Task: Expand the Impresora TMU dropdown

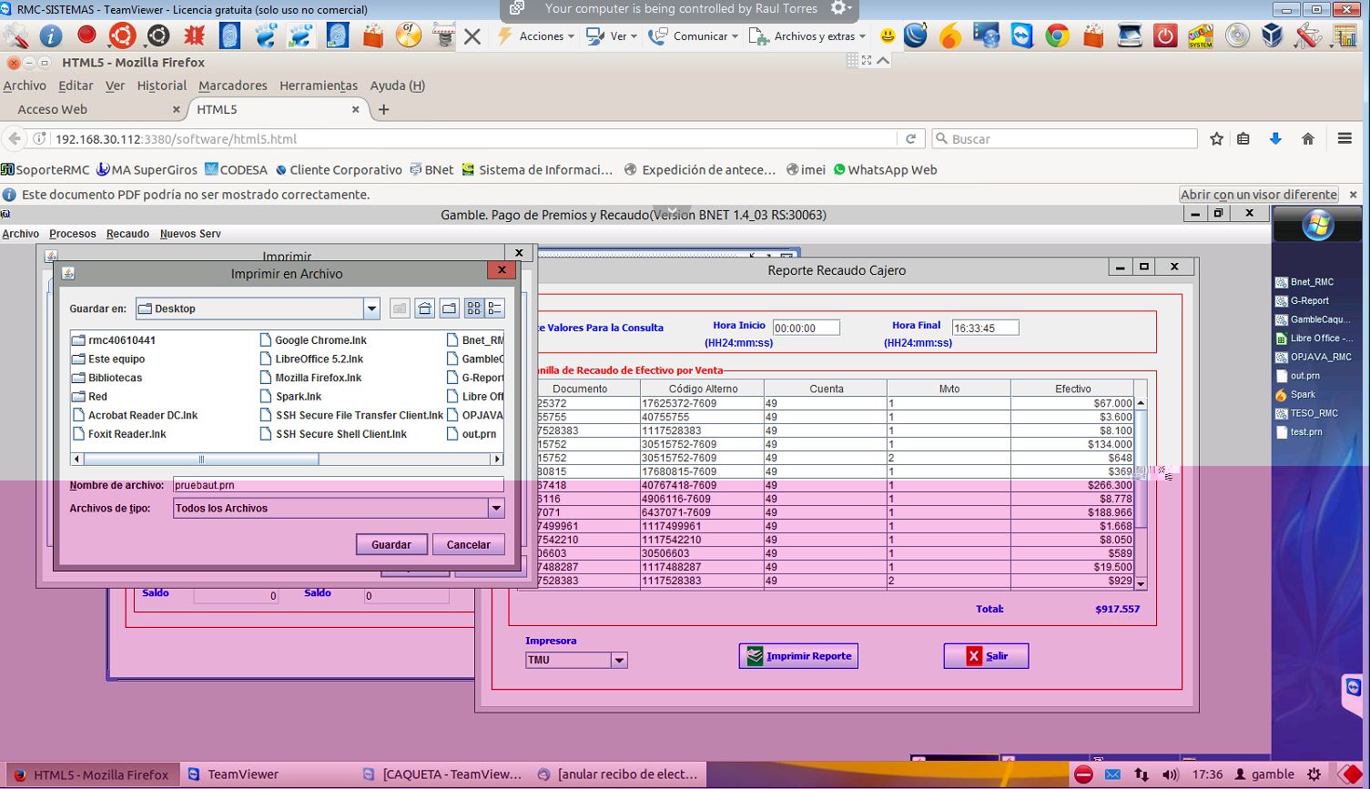Action: tap(619, 661)
